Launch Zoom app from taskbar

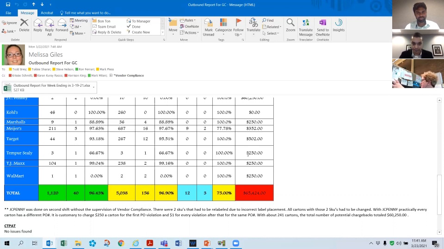[236, 243]
